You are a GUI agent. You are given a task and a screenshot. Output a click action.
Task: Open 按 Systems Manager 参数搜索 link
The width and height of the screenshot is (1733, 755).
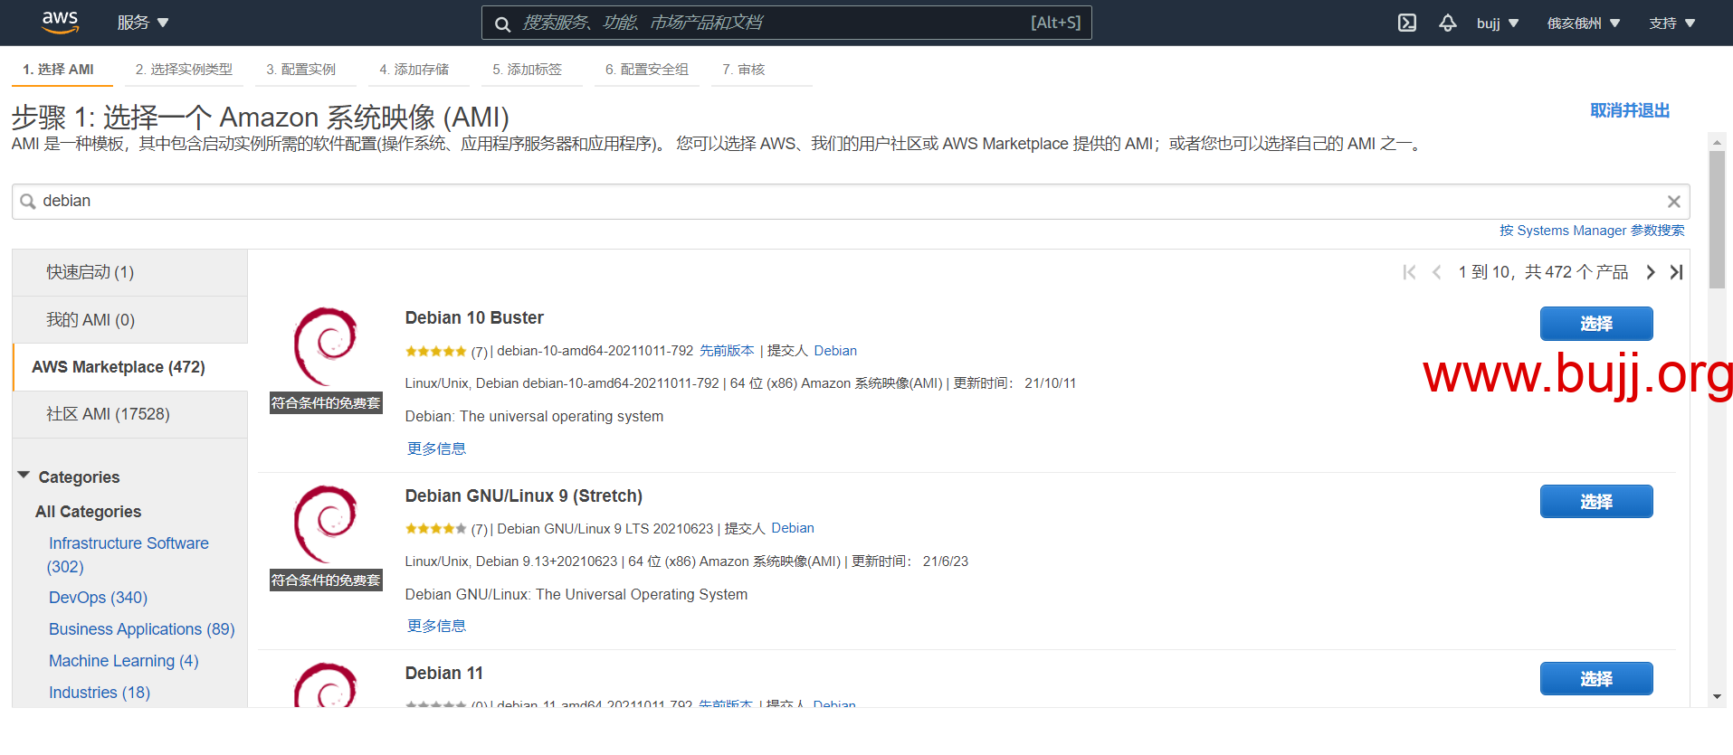tap(1592, 231)
